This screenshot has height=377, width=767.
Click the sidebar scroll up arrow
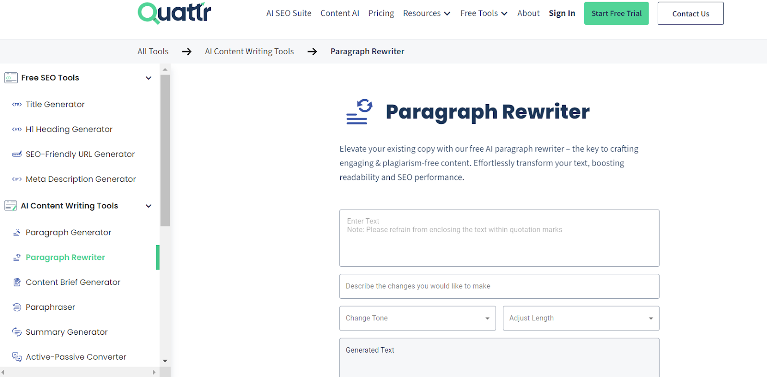(165, 70)
